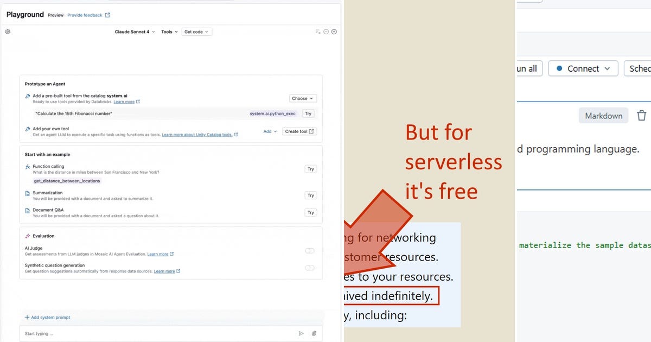The width and height of the screenshot is (651, 342).
Task: Enable the AI Judge toggle
Action: click(309, 250)
